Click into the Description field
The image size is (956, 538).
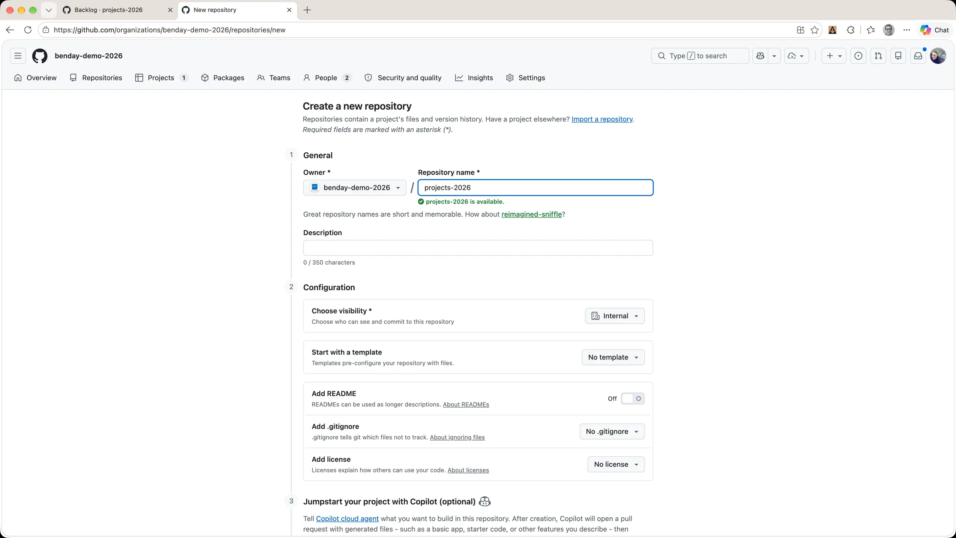478,248
